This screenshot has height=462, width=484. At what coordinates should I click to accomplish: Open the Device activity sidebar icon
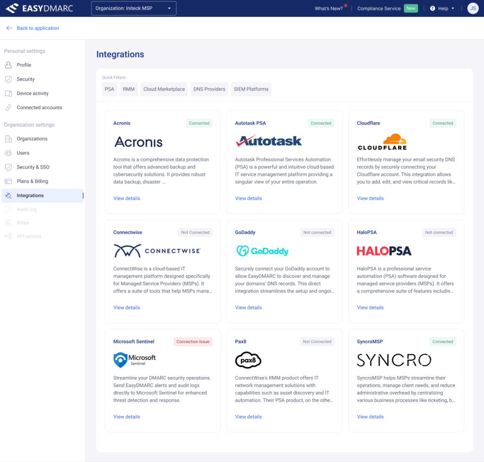[8, 94]
